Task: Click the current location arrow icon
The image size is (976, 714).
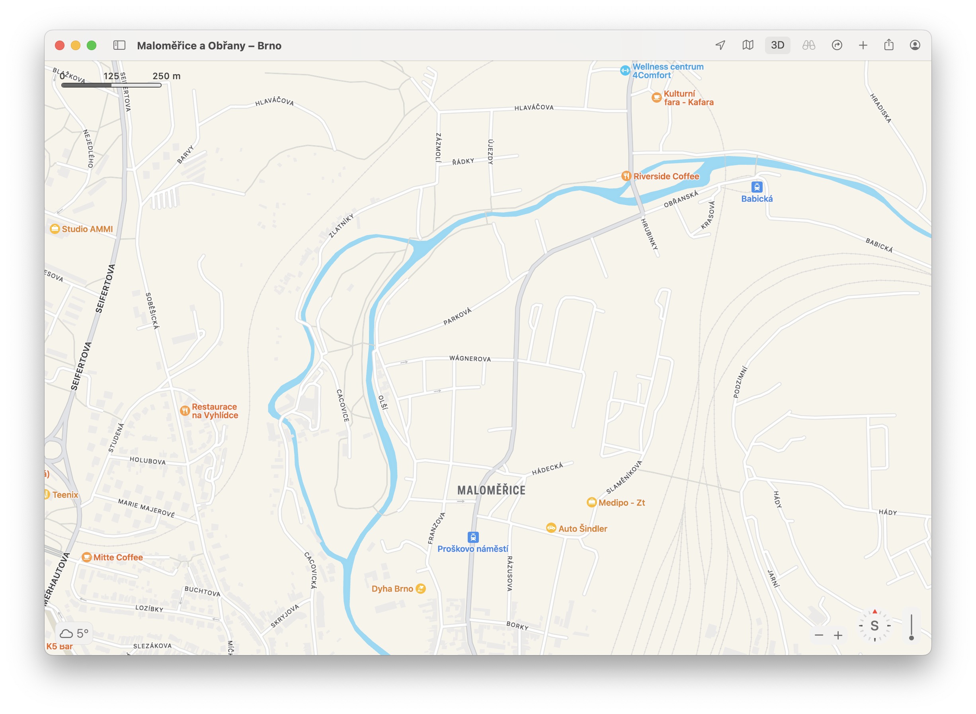Action: tap(720, 45)
